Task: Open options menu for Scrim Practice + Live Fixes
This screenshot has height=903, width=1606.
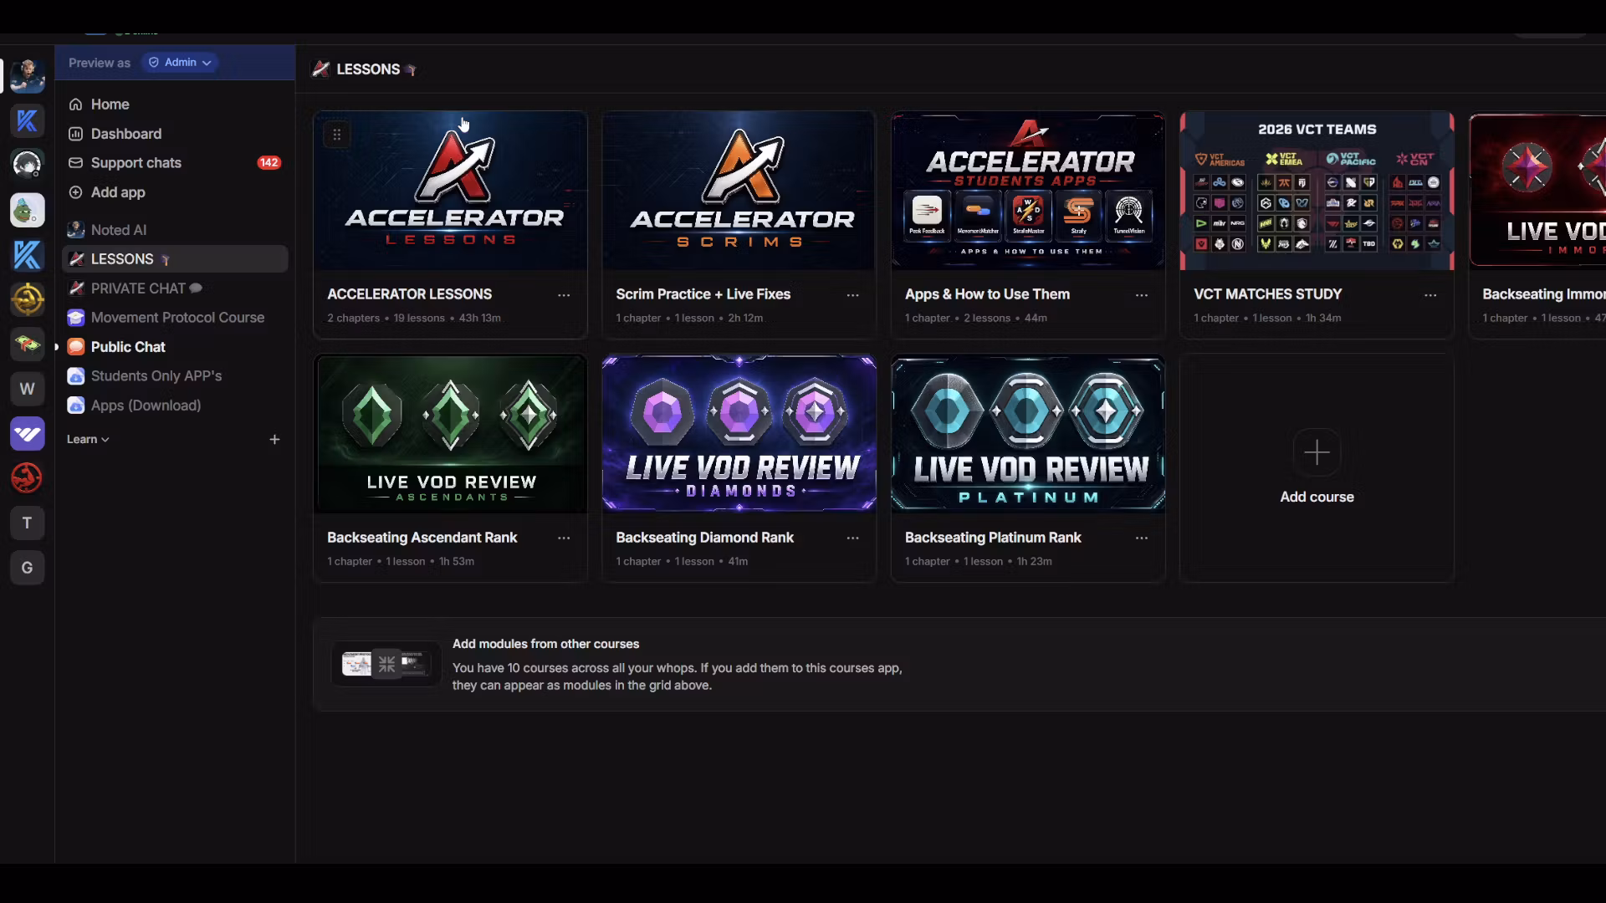Action: click(x=852, y=295)
